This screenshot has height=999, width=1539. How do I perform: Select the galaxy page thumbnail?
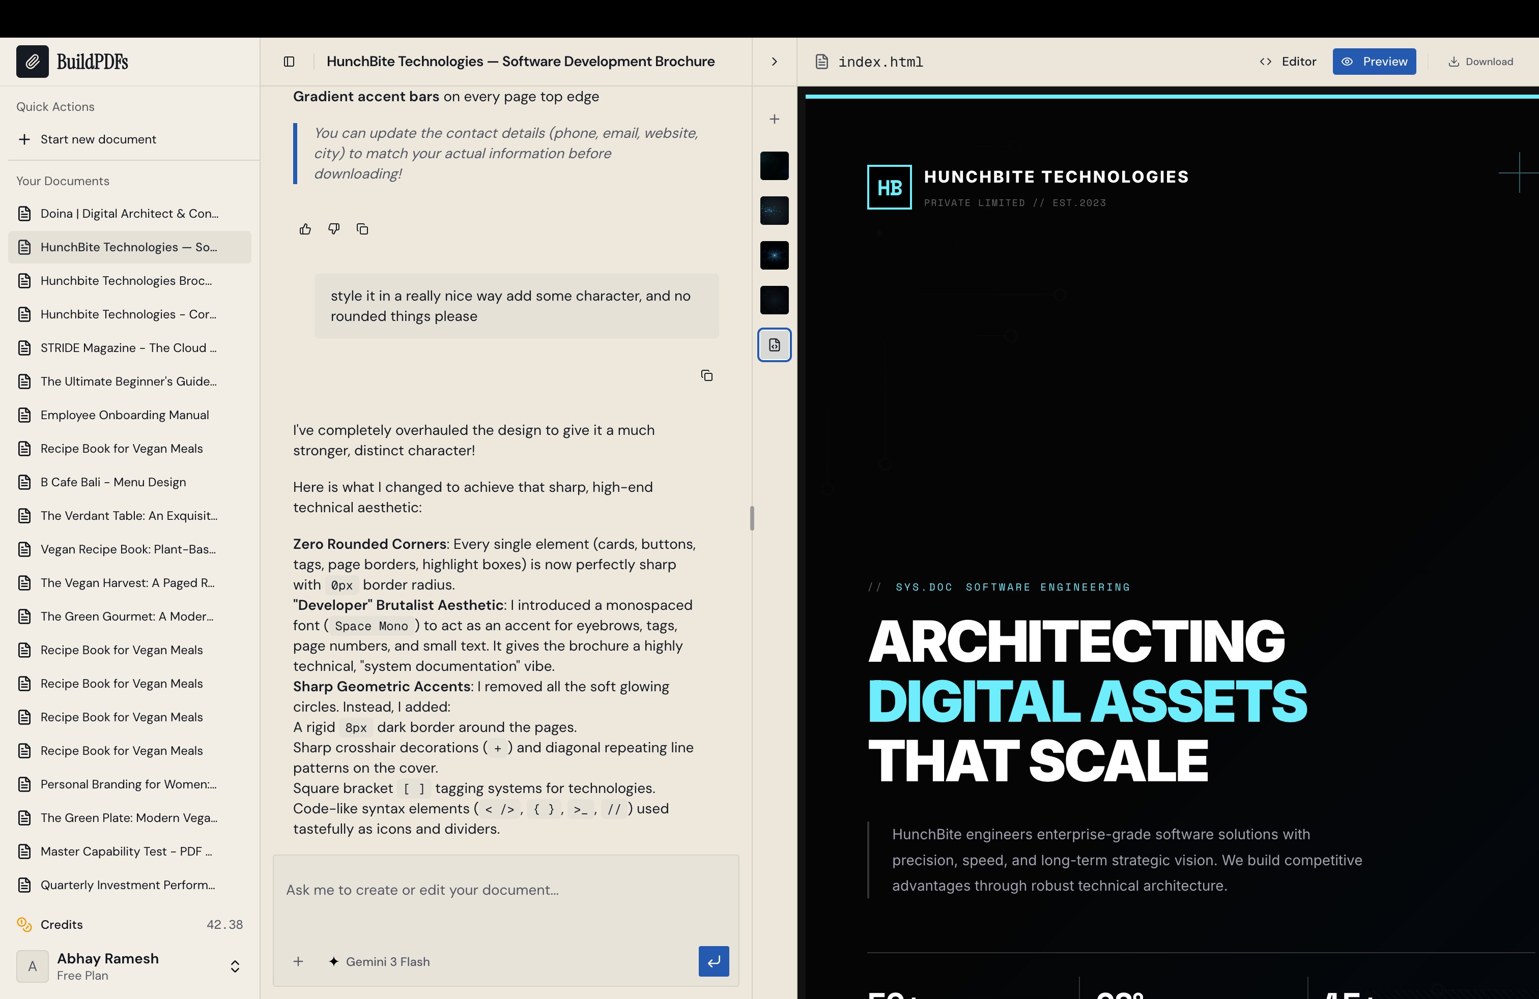(x=774, y=210)
